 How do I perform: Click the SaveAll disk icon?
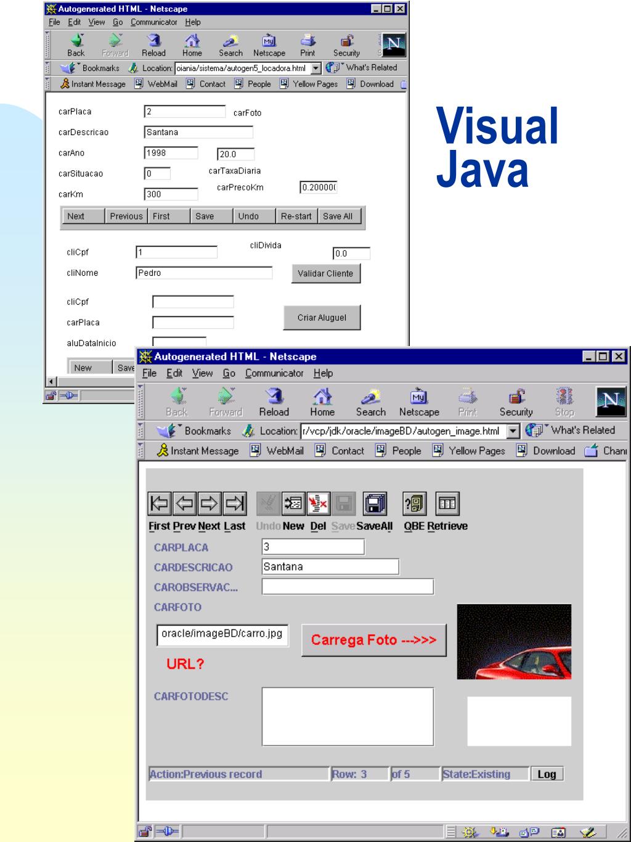[375, 503]
